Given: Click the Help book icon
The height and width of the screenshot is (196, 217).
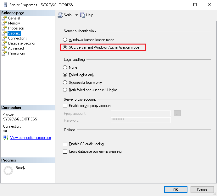Looking at the screenshot, I should coord(82,15).
